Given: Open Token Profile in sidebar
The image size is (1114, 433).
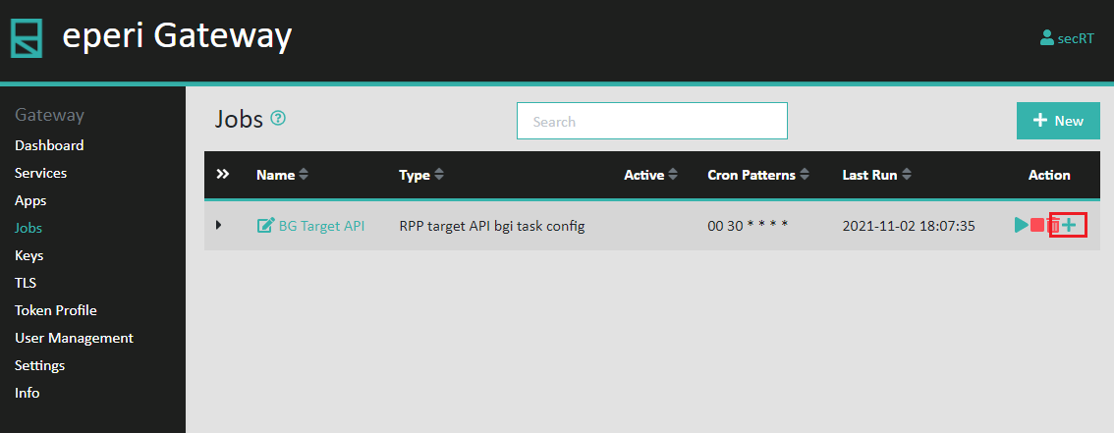Looking at the screenshot, I should click(55, 310).
